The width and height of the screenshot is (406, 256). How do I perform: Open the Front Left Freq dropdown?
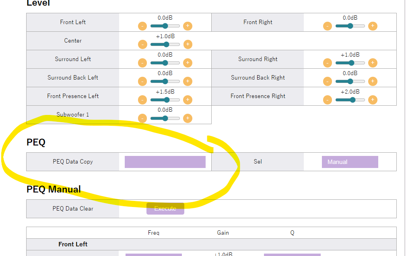(x=153, y=254)
